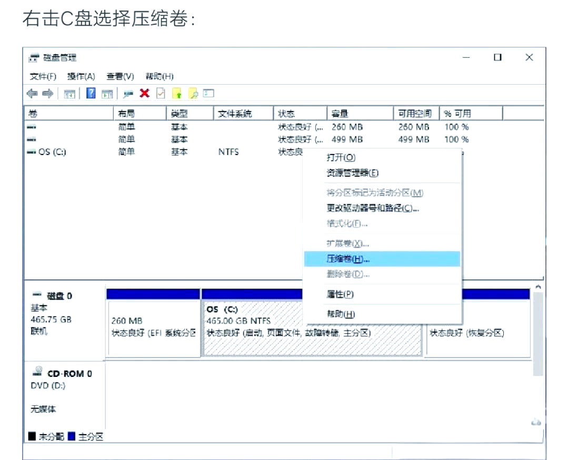568x460 pixels.
Task: Click the properties checkmark document icon
Action: [161, 94]
